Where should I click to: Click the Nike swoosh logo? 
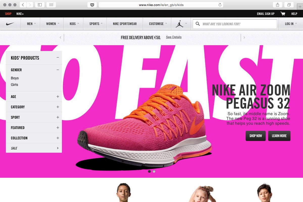tap(10, 24)
